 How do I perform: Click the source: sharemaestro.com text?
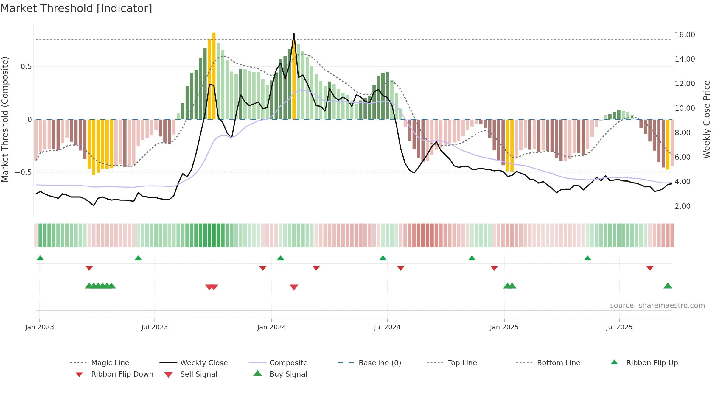pos(658,306)
